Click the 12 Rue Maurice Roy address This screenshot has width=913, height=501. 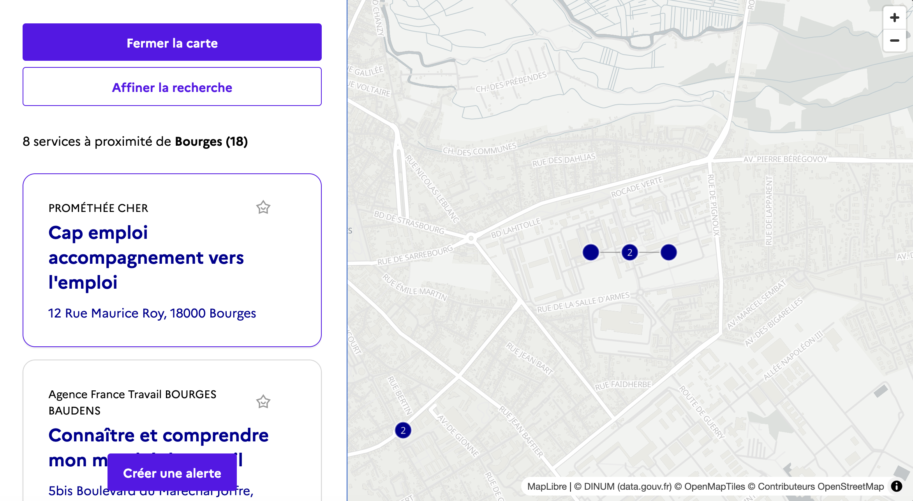click(x=152, y=313)
